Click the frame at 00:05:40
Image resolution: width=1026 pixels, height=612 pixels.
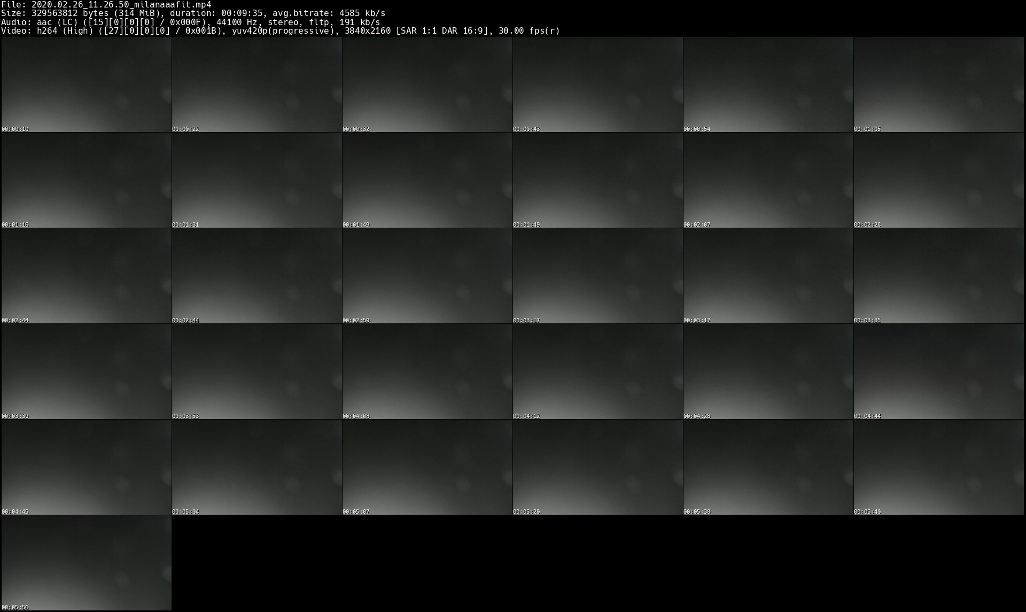click(x=938, y=467)
